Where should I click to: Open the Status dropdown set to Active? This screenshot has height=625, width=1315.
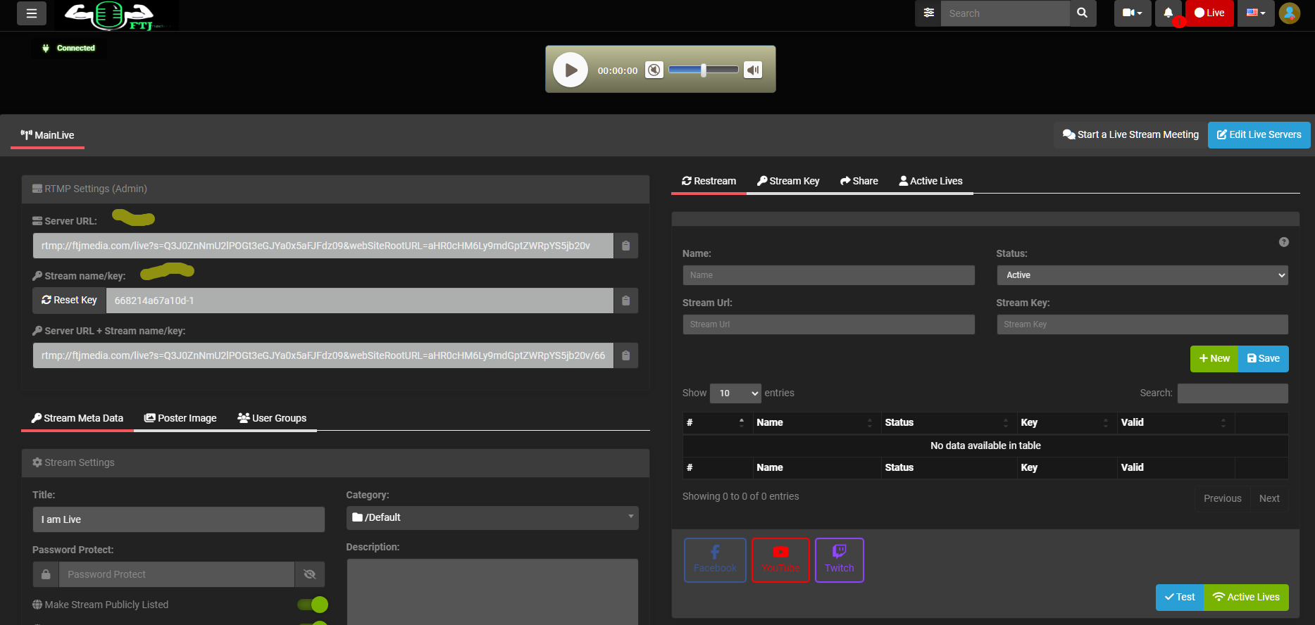[x=1142, y=275]
